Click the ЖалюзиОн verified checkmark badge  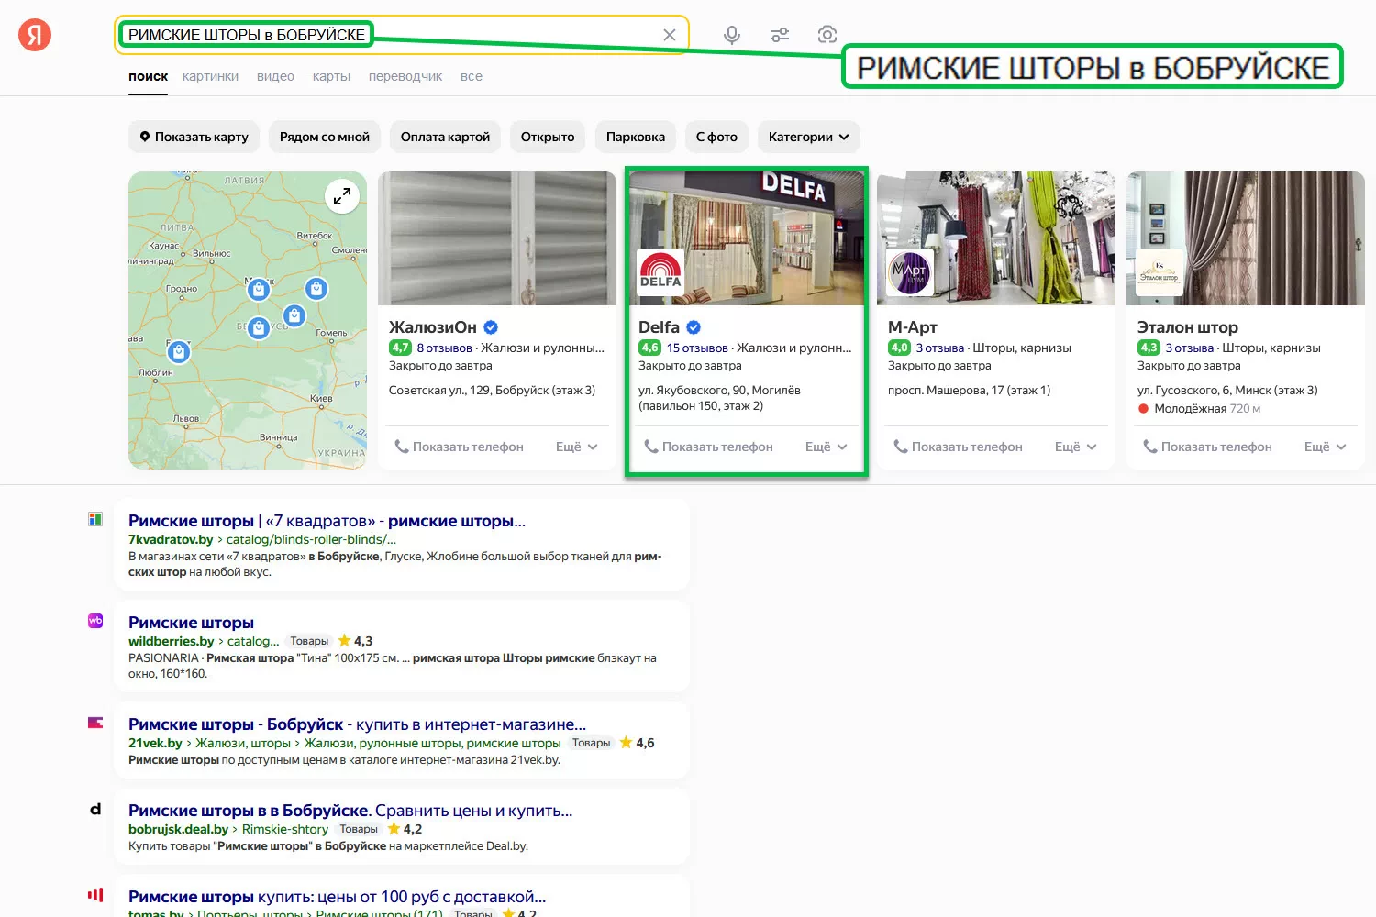(491, 327)
